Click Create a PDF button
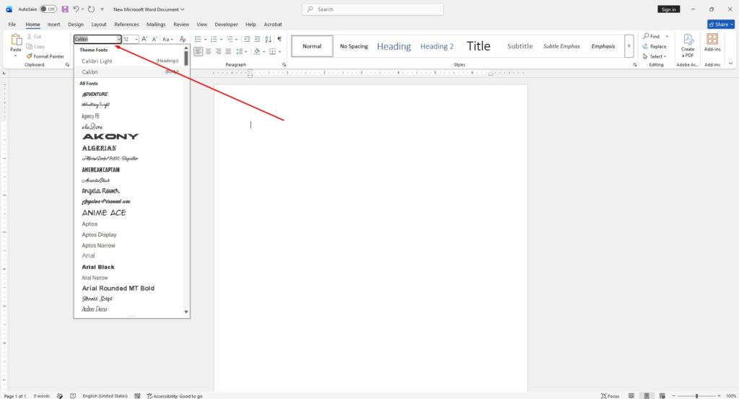This screenshot has width=739, height=399. click(688, 45)
